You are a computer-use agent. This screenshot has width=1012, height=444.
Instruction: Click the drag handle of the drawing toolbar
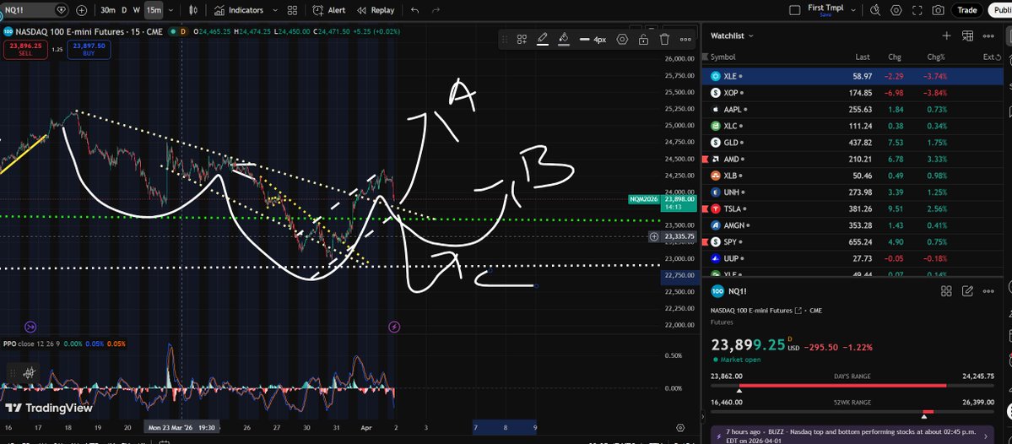click(505, 40)
